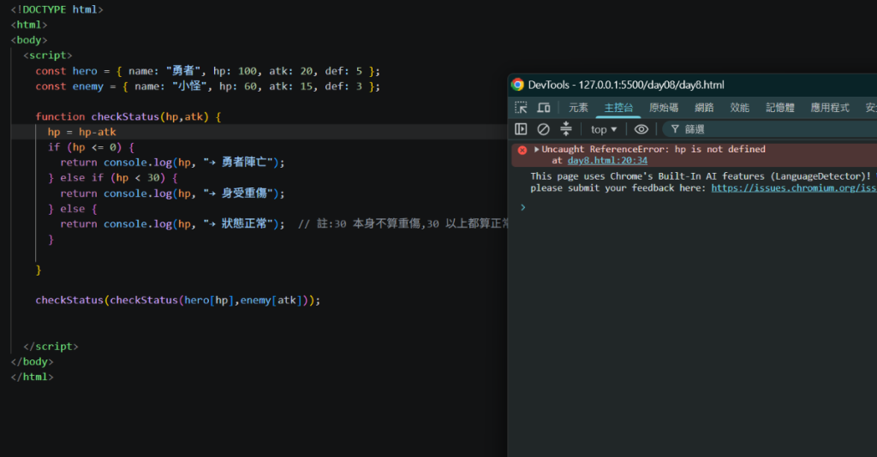Viewport: 877px width, 457px height.
Task: Click the 'const hero' declaration line
Action: (x=207, y=71)
